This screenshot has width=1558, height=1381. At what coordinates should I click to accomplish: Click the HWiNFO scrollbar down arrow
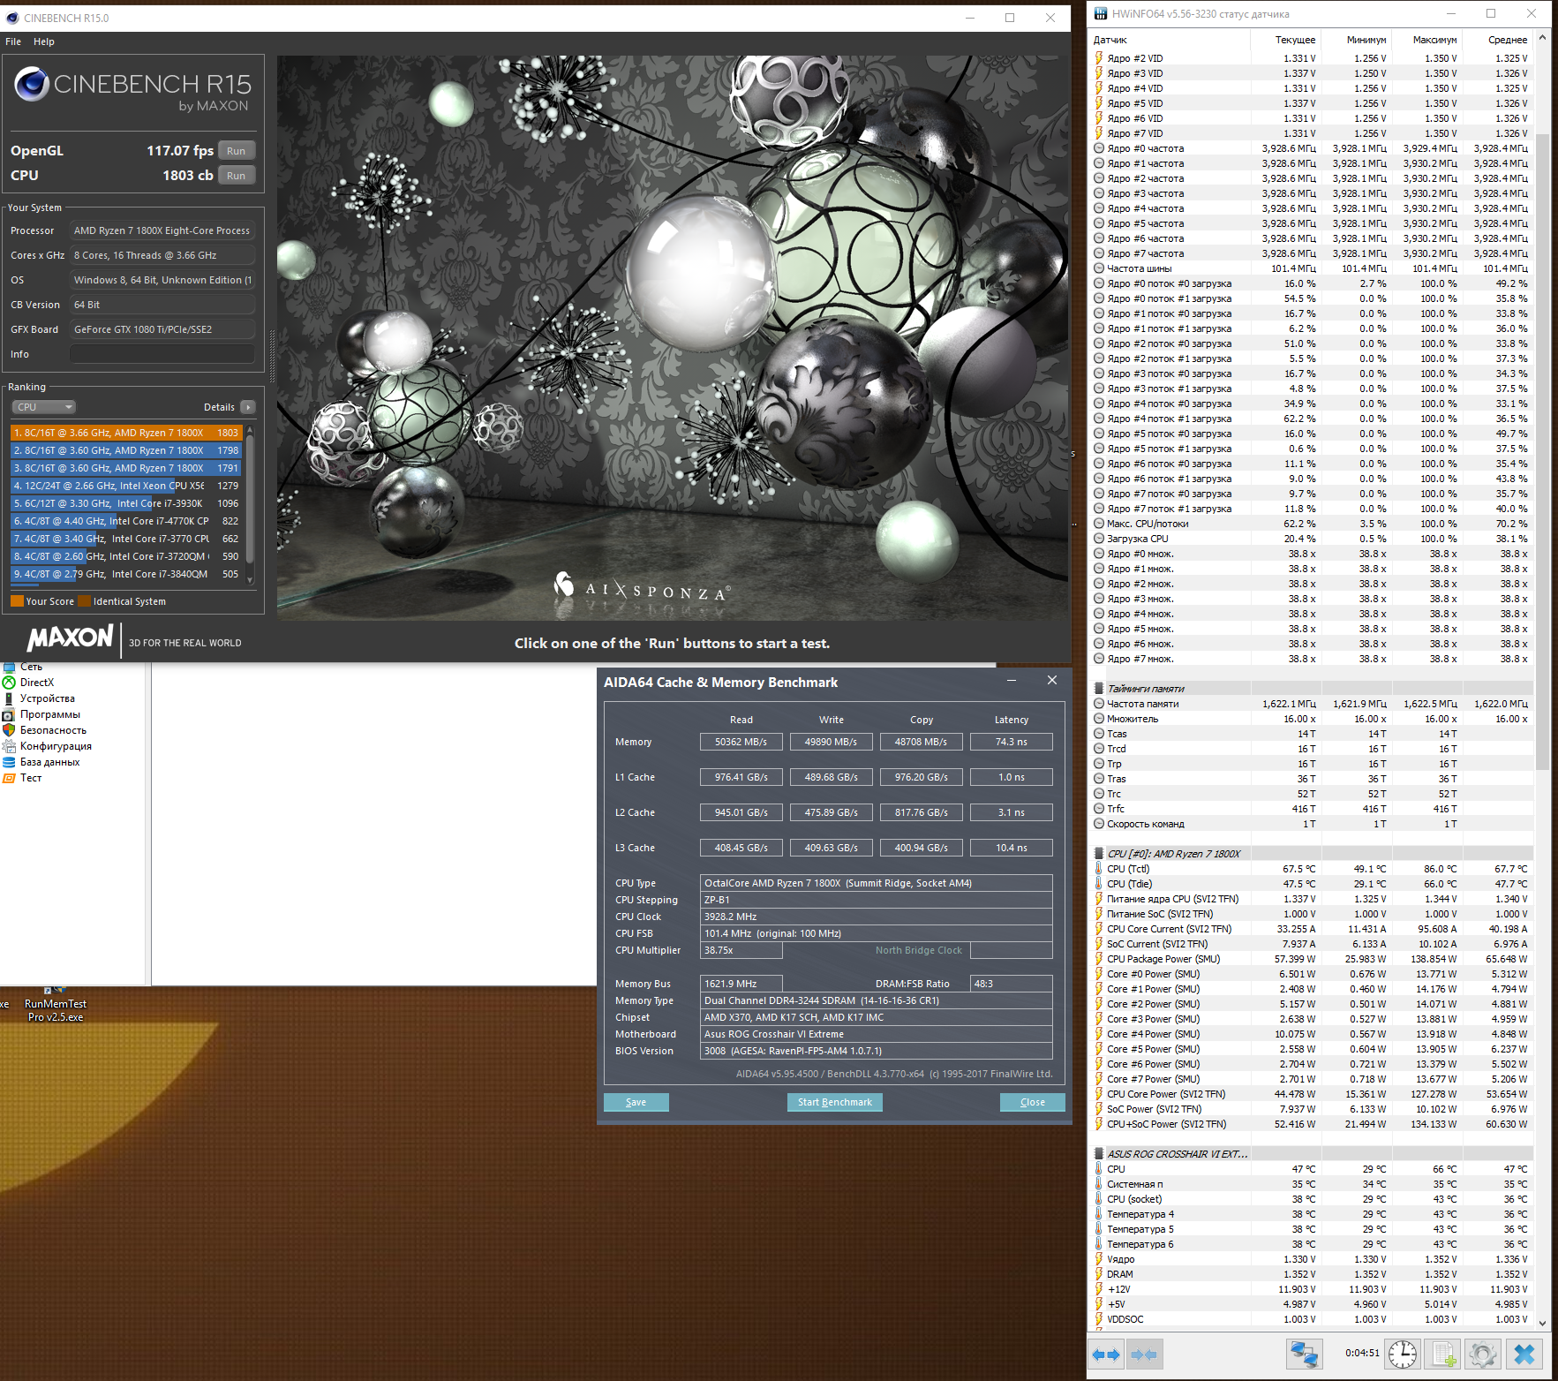tap(1542, 1323)
